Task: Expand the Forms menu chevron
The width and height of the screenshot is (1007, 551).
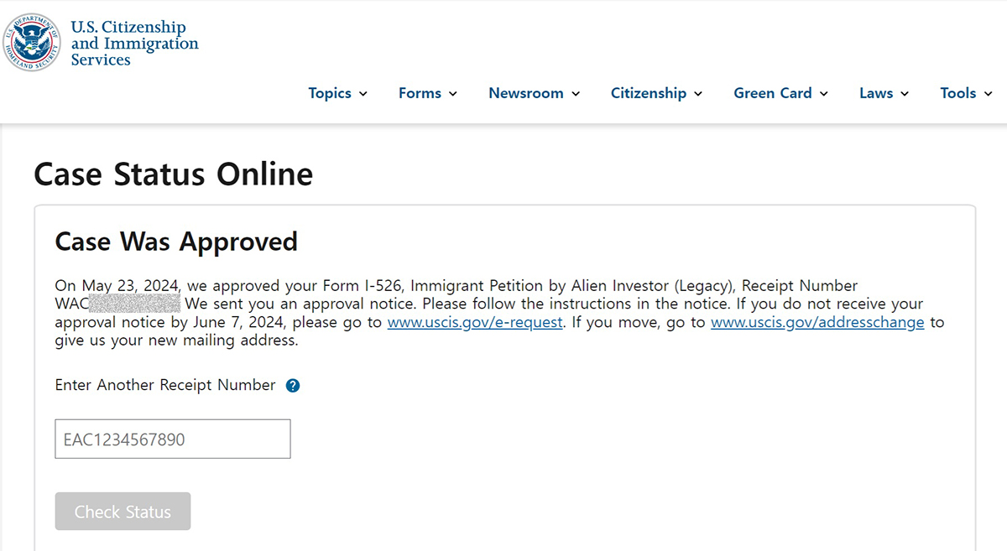Action: coord(453,94)
